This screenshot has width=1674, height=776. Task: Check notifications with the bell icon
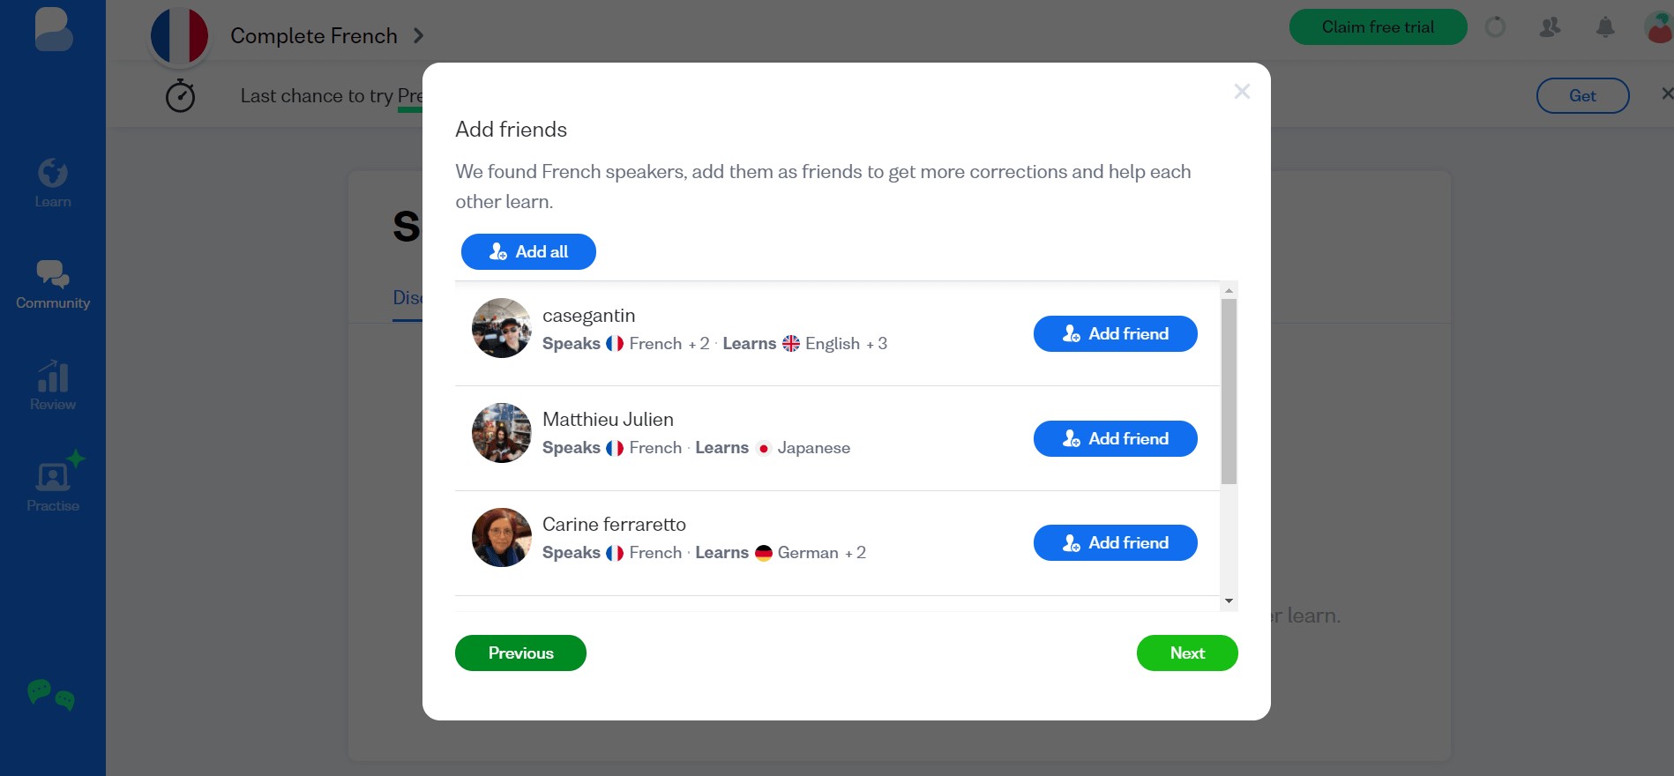coord(1604,27)
